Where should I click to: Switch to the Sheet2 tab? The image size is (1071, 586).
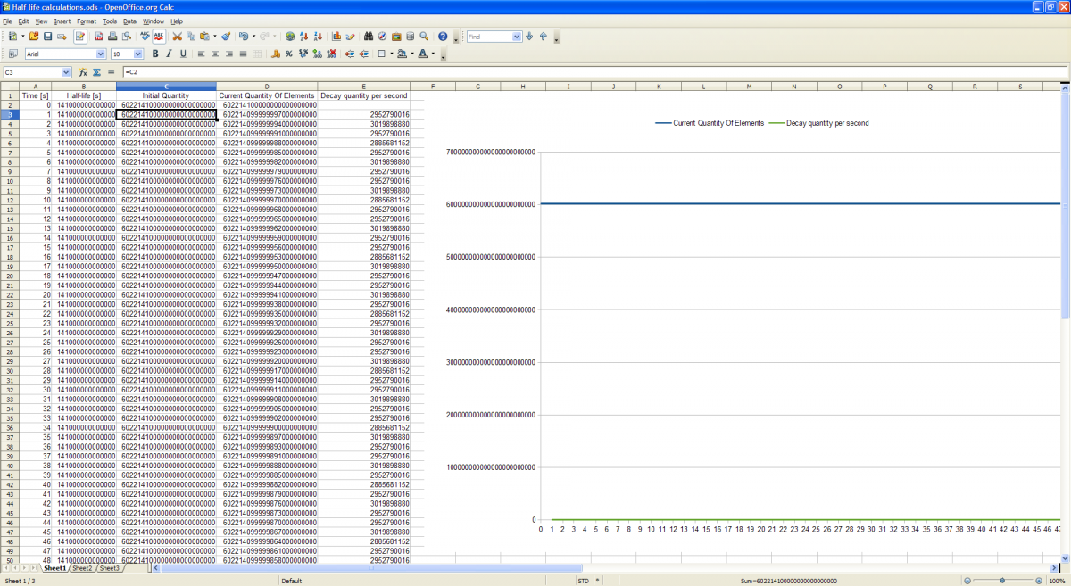tap(82, 568)
